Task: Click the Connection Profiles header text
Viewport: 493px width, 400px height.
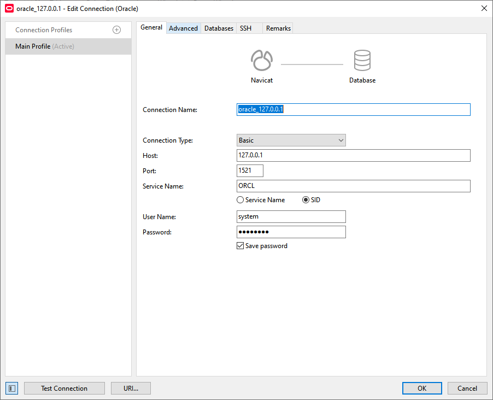Action: click(44, 30)
